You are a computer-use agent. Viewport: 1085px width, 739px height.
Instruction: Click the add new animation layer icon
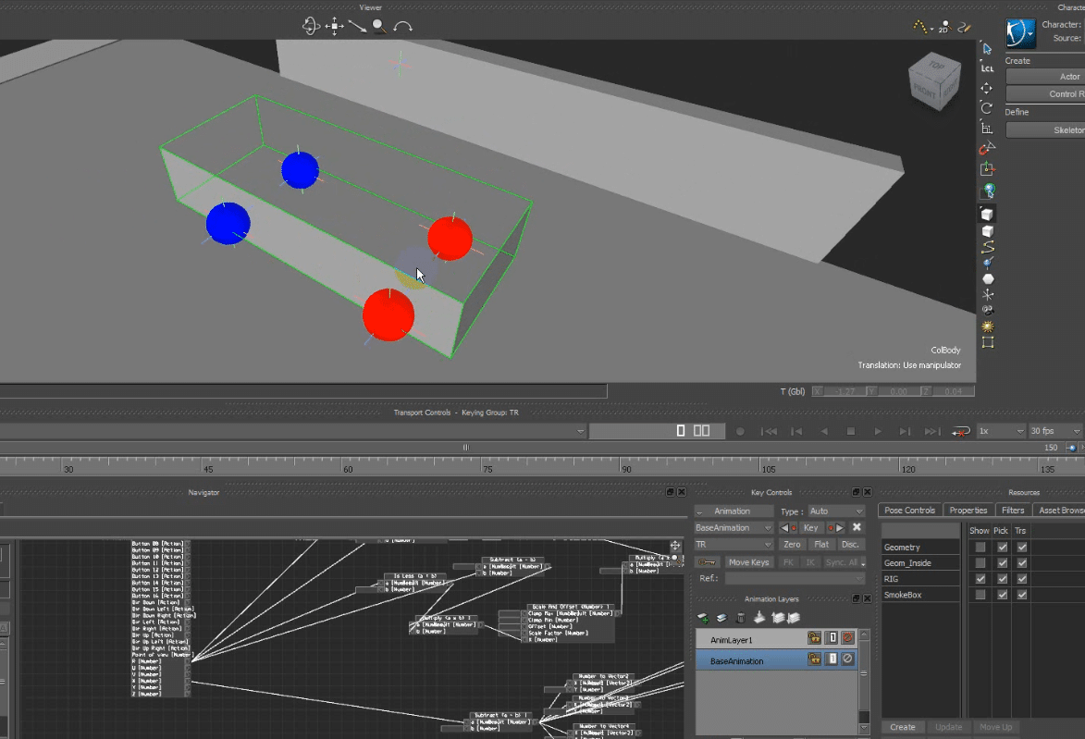pos(703,618)
